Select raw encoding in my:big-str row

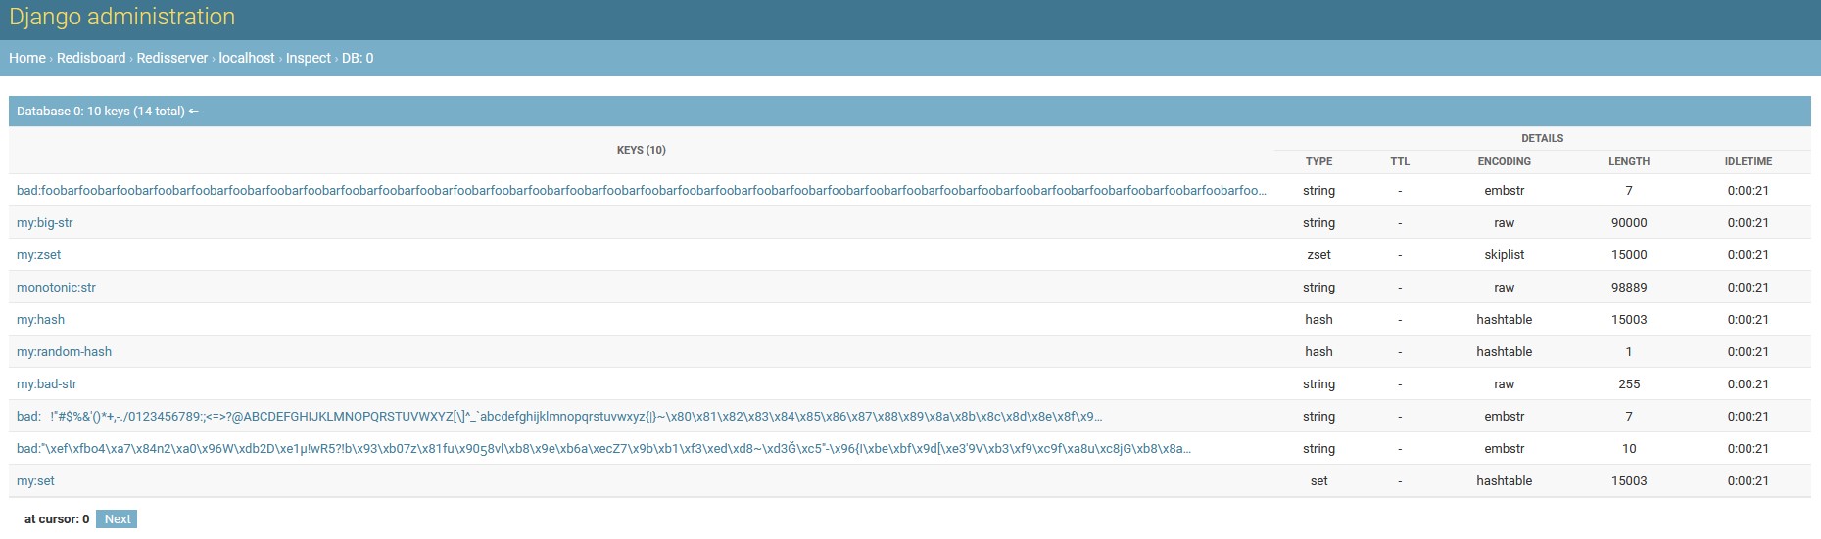[x=1504, y=222]
